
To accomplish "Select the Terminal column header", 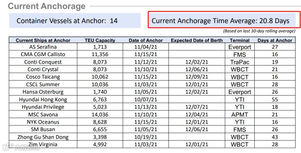I will click(240, 40).
